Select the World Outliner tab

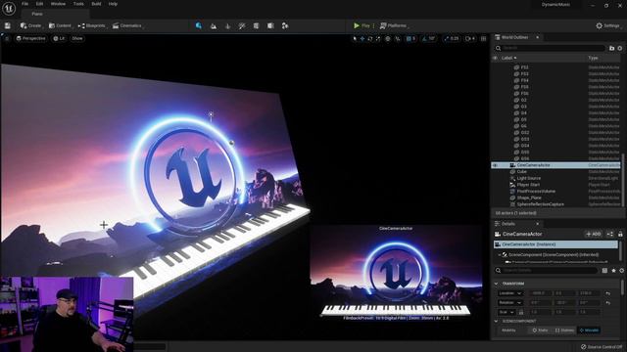(x=514, y=37)
